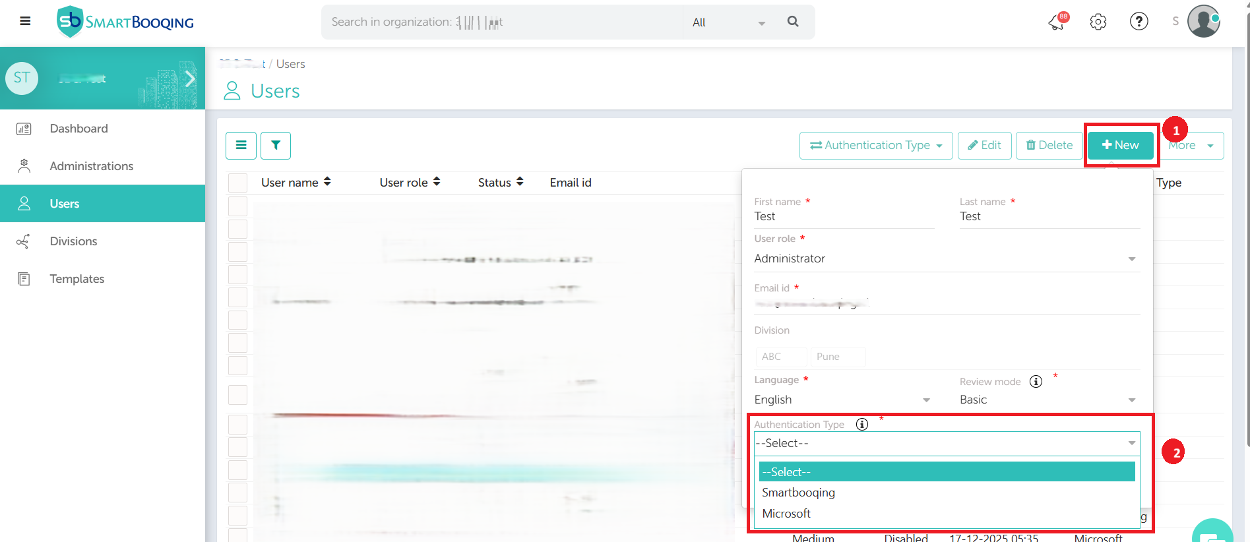1250x542 pixels.
Task: Click the Review mode info icon
Action: tap(1036, 382)
